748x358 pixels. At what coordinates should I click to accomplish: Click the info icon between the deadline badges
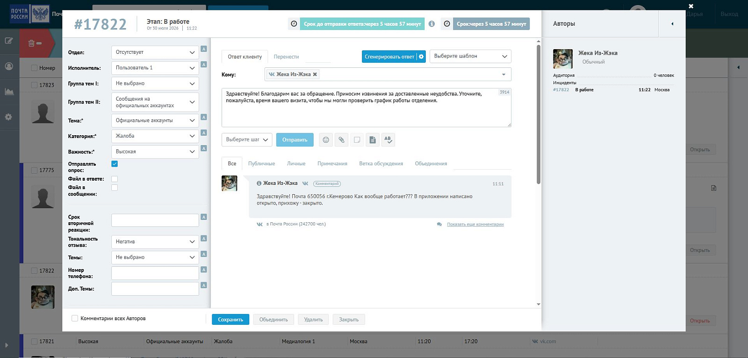pos(432,23)
